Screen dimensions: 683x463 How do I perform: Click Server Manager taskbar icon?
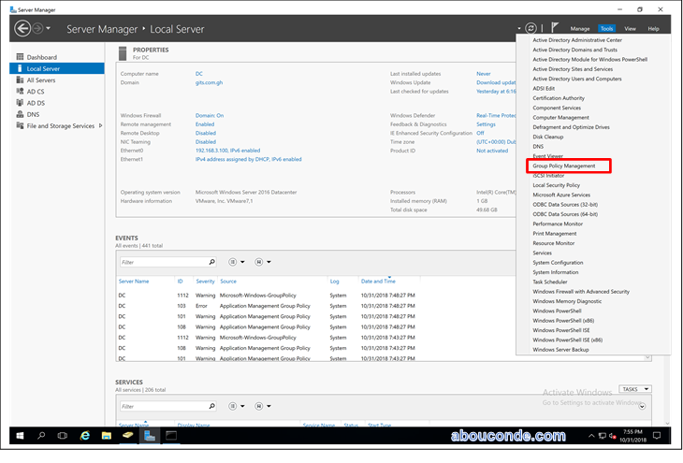(x=150, y=436)
